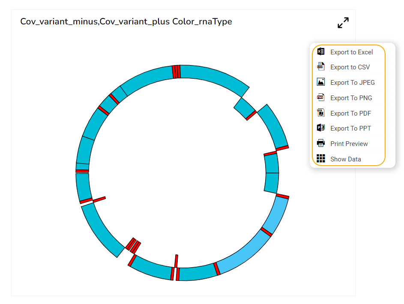Select Export To JPEG label

[x=352, y=83]
